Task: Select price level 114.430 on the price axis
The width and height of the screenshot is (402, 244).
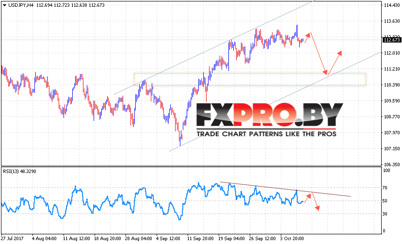Action: (392, 5)
